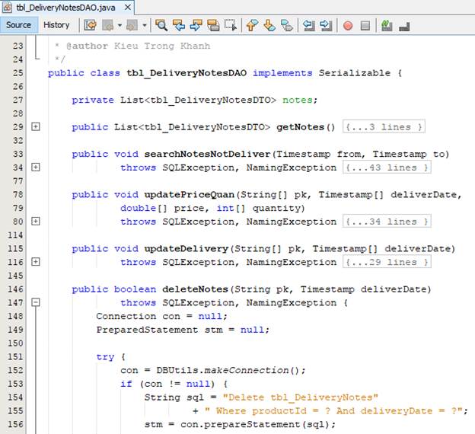Click the Stop Macro Recording square icon
This screenshot has height=434, width=475.
point(365,26)
